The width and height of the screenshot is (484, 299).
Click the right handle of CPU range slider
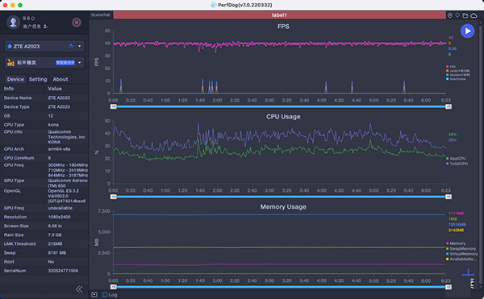[x=449, y=197]
